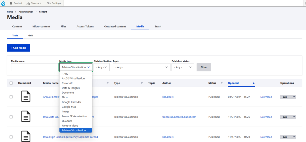Click the Home breadcrumb link
This screenshot has width=306, height=142.
click(x=10, y=12)
